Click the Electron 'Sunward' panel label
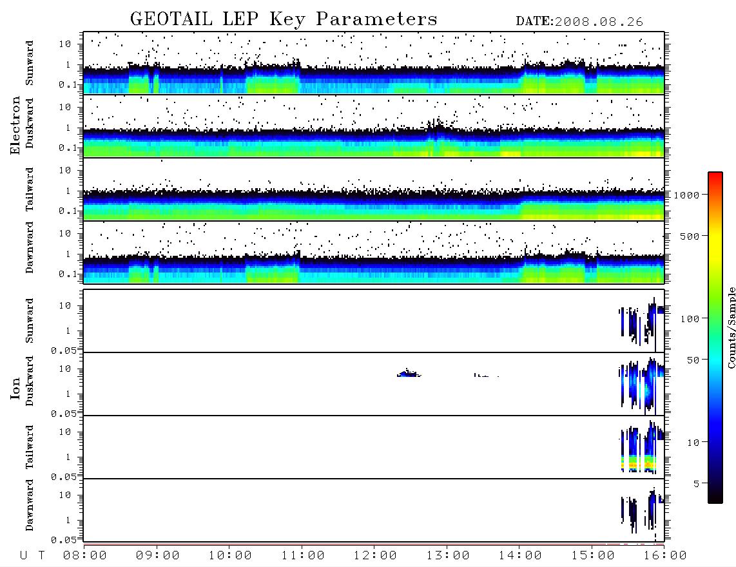The height and width of the screenshot is (567, 736). coord(30,63)
